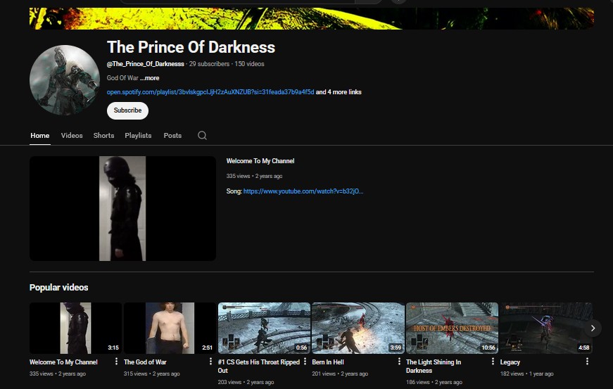Open the 0:56 CS Gets His Throat Ripped thumbnail
Image resolution: width=613 pixels, height=389 pixels.
pyautogui.click(x=264, y=328)
